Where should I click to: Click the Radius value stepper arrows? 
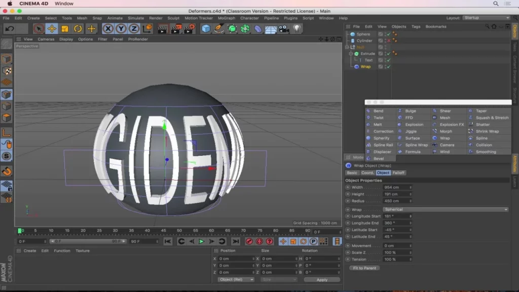411,201
